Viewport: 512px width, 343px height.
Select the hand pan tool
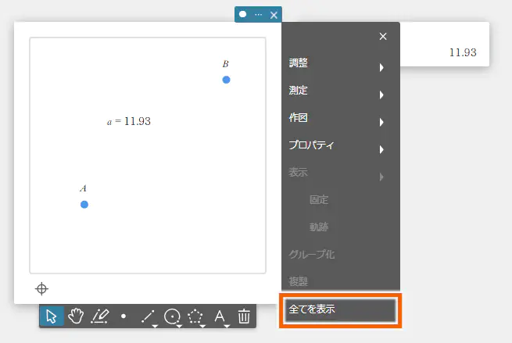point(76,316)
